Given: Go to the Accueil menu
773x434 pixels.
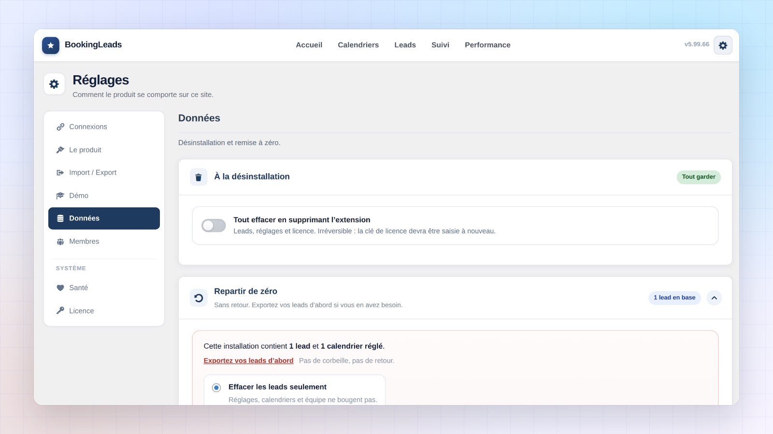Looking at the screenshot, I should (309, 45).
